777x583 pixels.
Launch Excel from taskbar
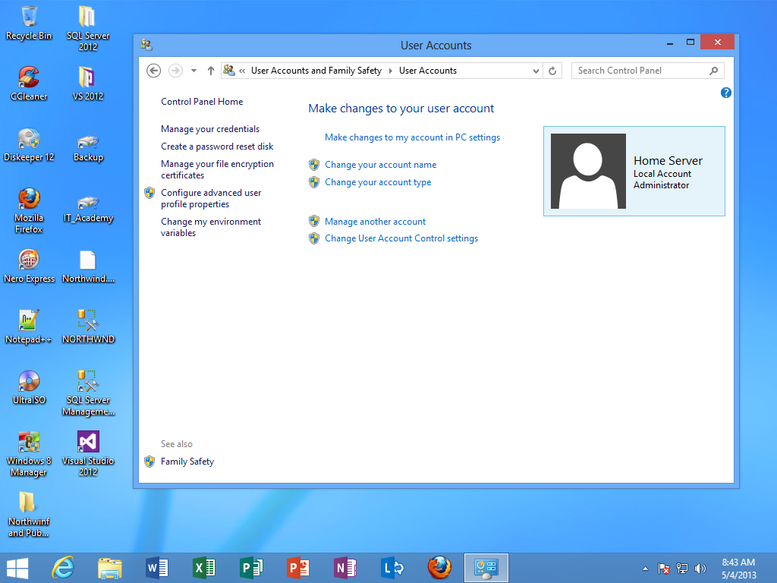[x=204, y=568]
